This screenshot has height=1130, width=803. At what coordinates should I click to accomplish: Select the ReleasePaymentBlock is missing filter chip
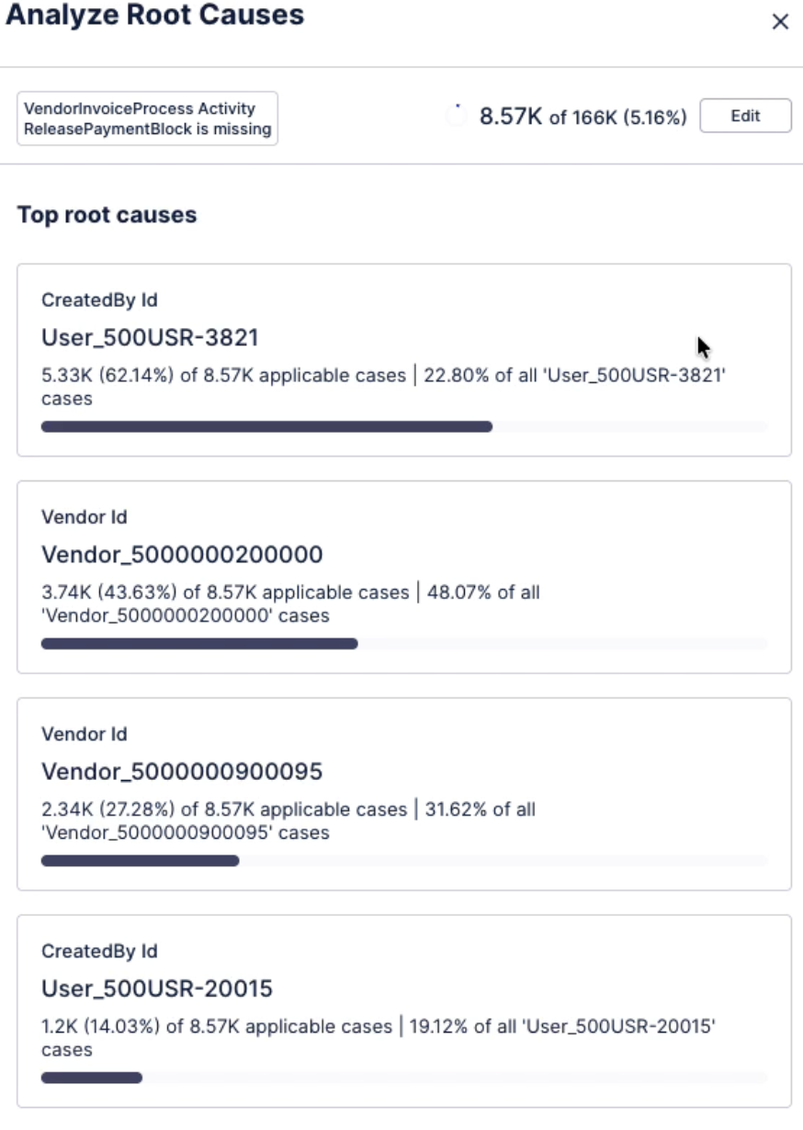148,119
